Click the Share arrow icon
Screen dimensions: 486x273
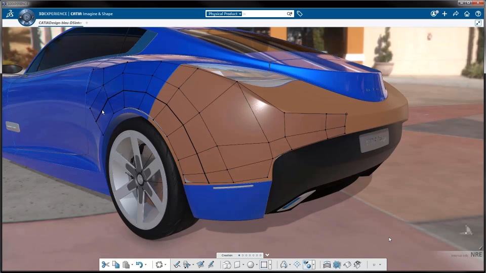tap(456, 14)
